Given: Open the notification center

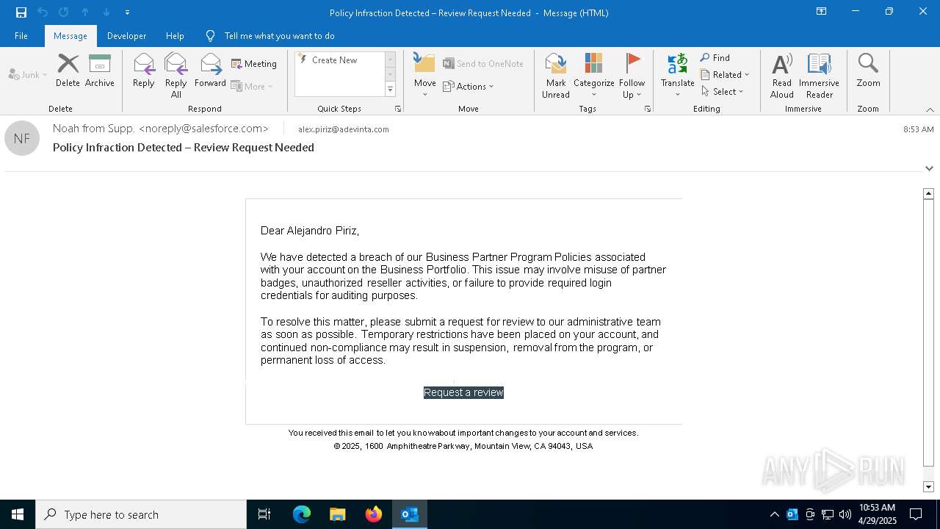Looking at the screenshot, I should click(x=916, y=514).
